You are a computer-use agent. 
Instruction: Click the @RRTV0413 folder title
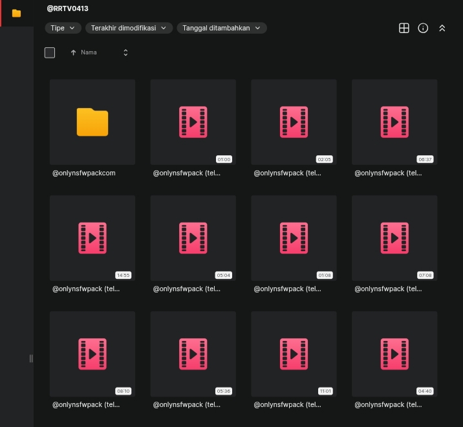pos(68,8)
